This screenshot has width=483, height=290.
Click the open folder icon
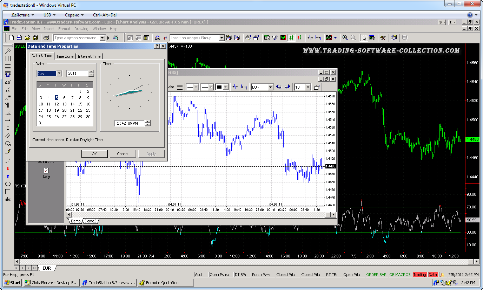(27, 38)
